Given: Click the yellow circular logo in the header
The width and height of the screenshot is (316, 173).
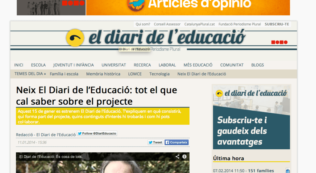Looking at the screenshot, I should pyautogui.click(x=75, y=38).
